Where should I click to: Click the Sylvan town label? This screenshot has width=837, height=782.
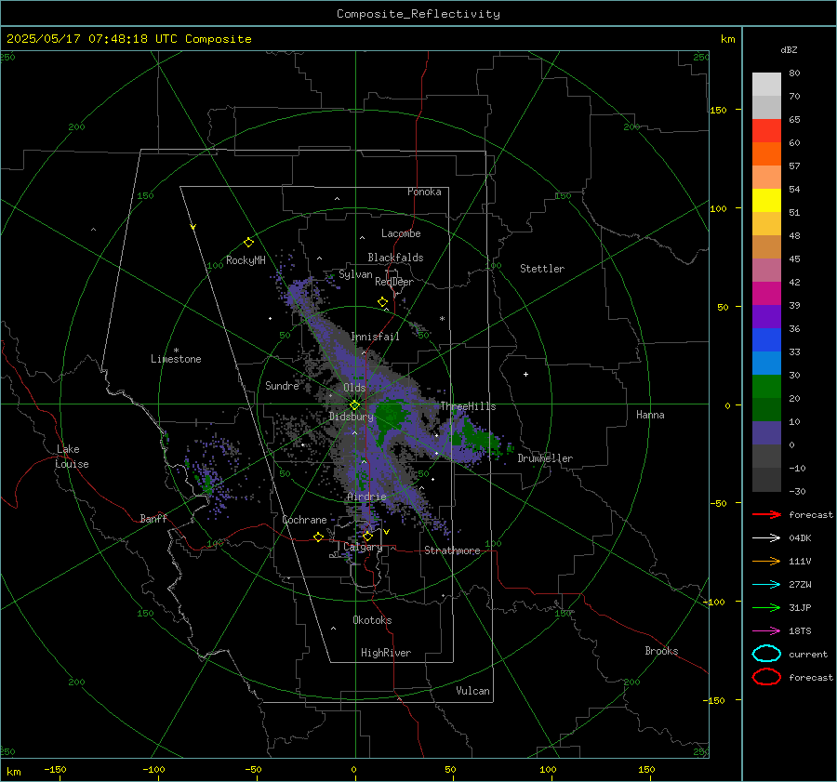tap(355, 274)
